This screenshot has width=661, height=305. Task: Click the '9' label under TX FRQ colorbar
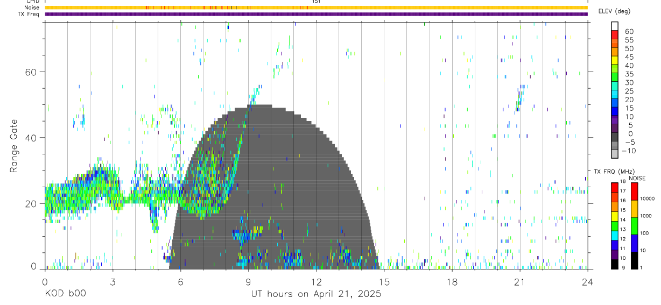tap(623, 268)
